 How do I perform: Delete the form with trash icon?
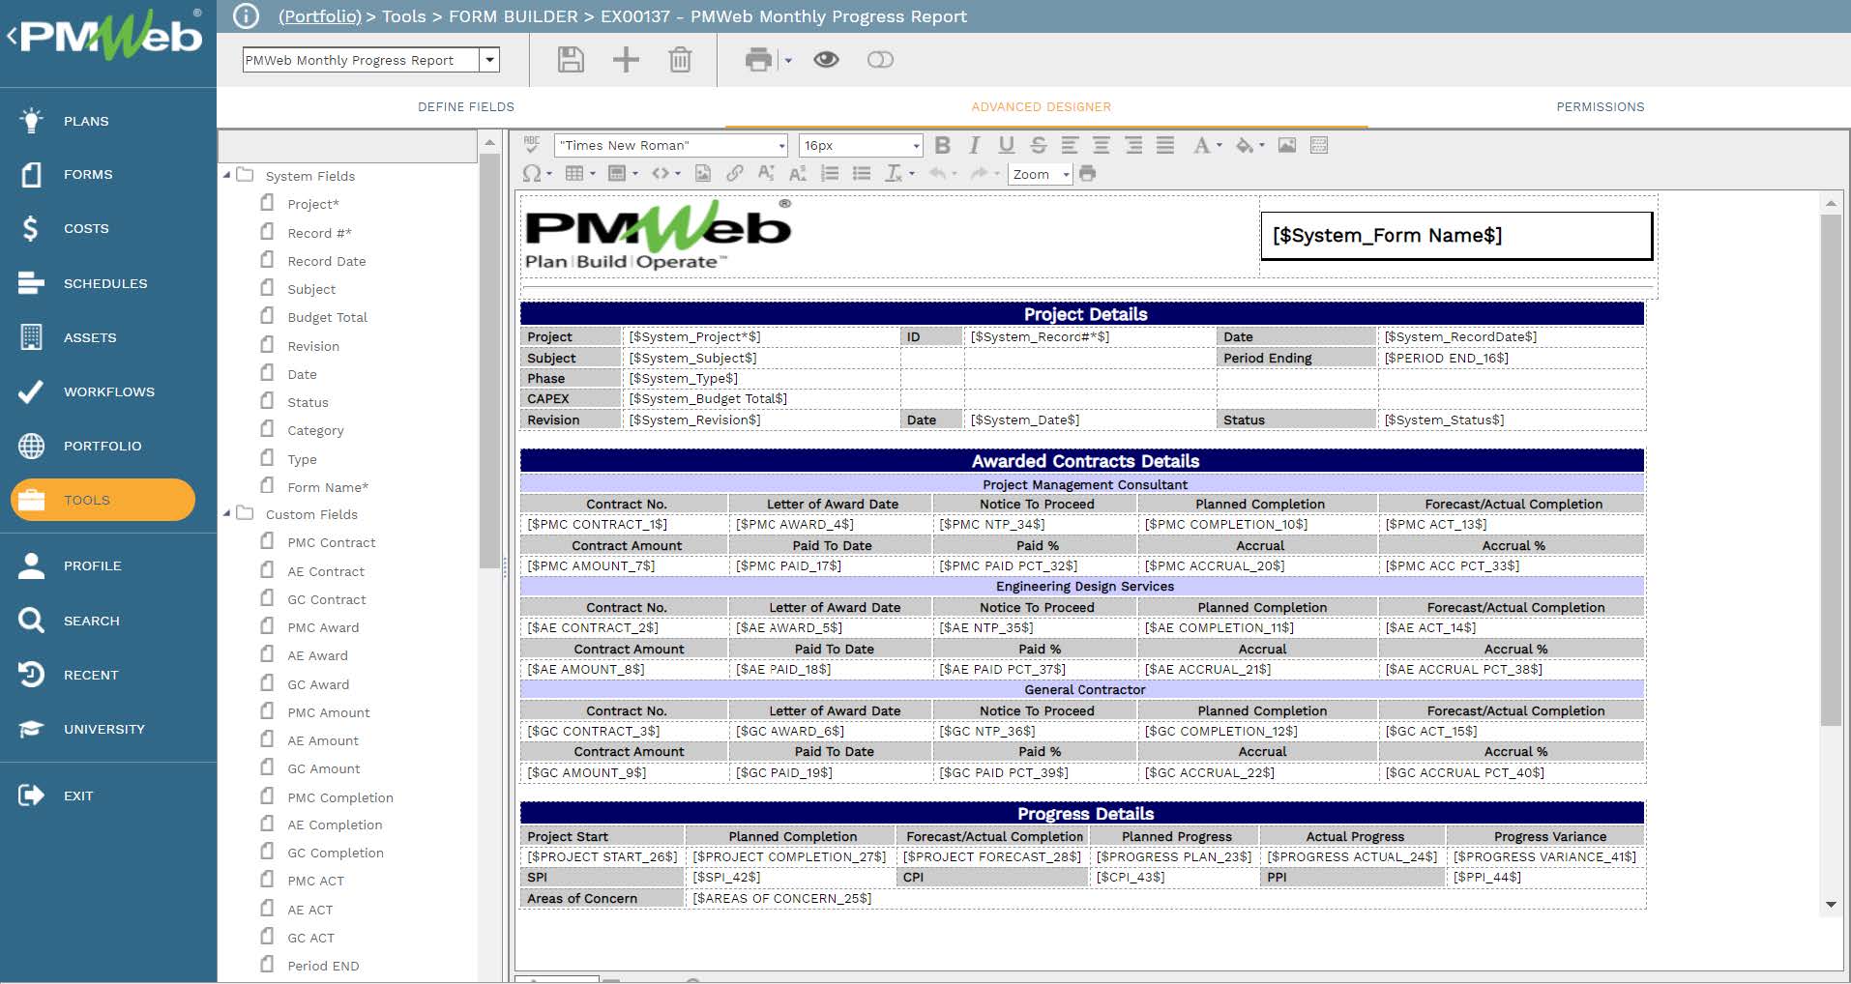click(x=680, y=60)
